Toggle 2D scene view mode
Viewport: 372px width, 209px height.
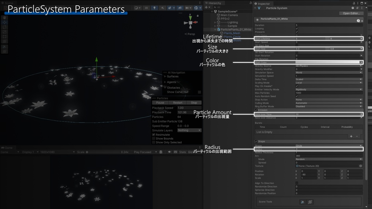[x=146, y=8]
